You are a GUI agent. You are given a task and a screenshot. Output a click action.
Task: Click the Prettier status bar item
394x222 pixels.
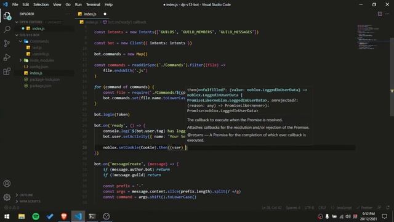pyautogui.click(x=364, y=208)
